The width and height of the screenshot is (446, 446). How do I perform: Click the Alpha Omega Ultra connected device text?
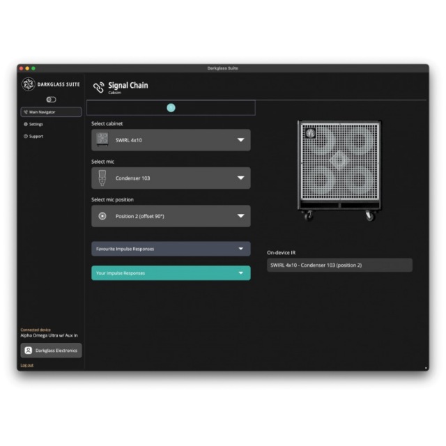pyautogui.click(x=49, y=336)
